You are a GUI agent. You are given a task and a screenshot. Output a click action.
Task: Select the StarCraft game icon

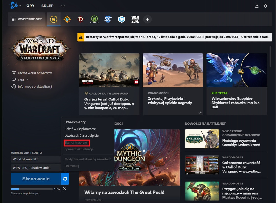tap(108, 19)
